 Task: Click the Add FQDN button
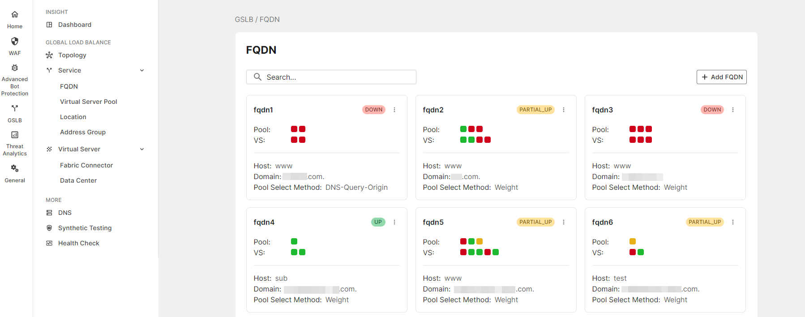click(722, 77)
